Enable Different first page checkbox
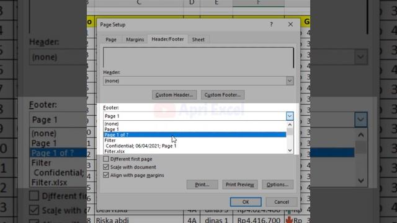This screenshot has width=397, height=223. click(106, 159)
